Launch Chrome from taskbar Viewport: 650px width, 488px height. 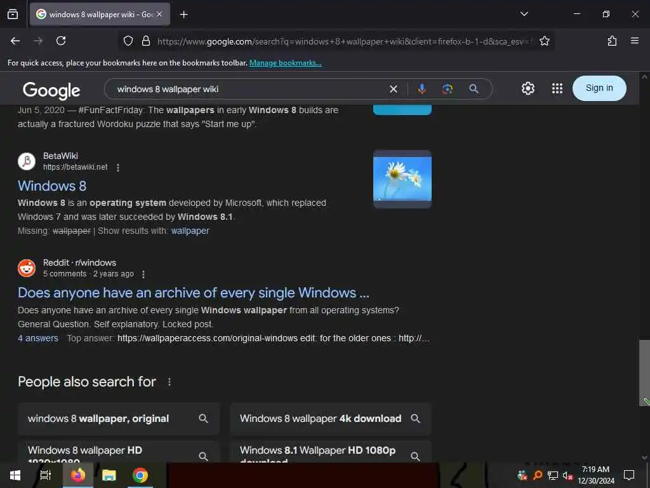tap(140, 475)
